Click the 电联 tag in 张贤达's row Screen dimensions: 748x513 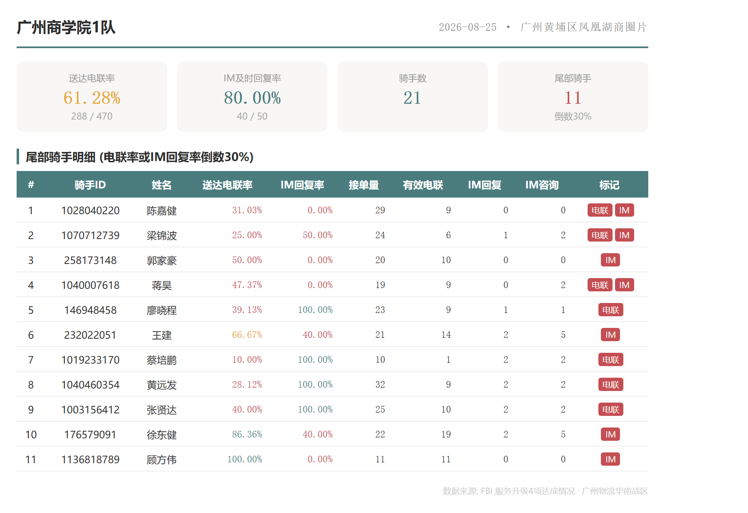611,409
